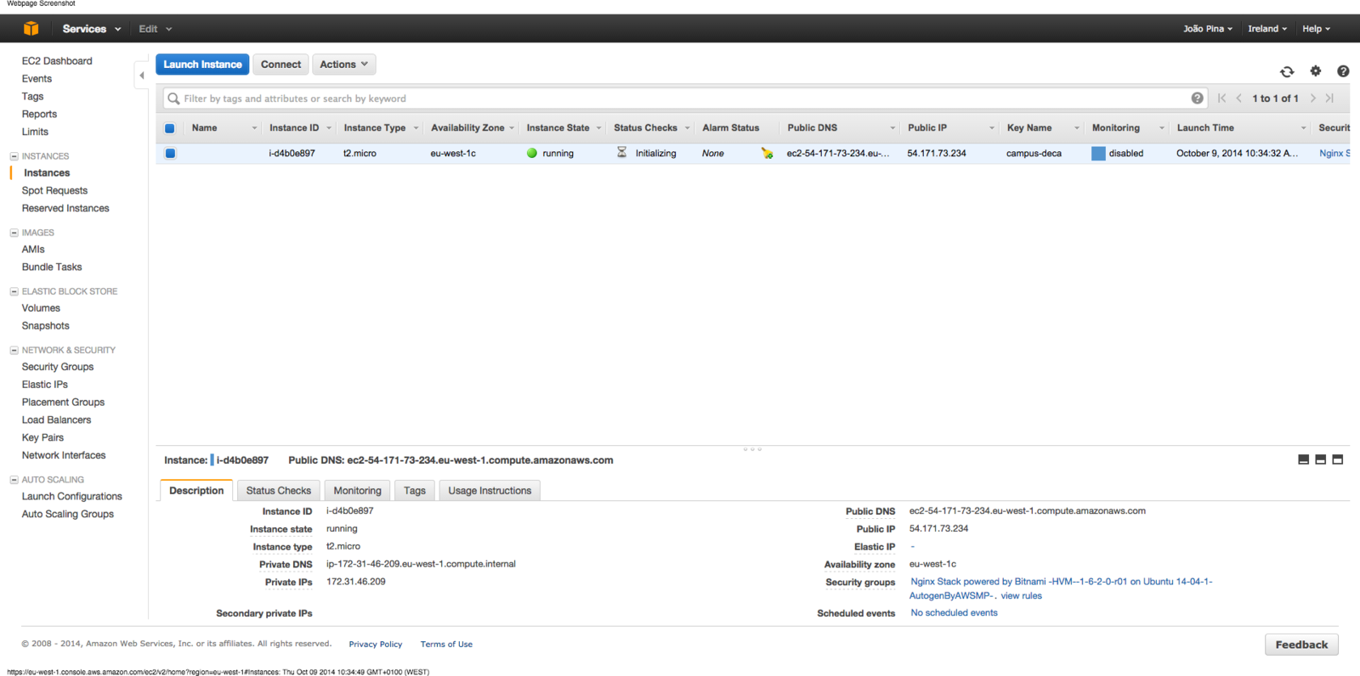Switch to the Status Checks tab
Viewport: 1360px width, 676px height.
[x=279, y=491]
